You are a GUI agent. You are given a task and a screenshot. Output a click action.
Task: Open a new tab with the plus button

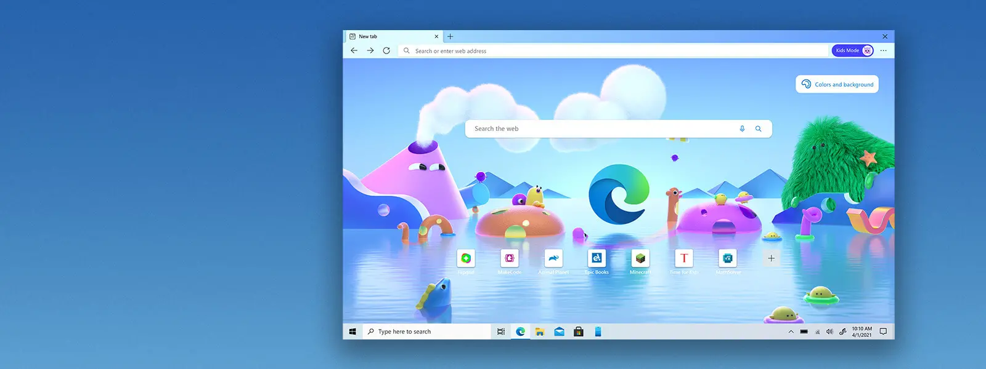coord(450,36)
